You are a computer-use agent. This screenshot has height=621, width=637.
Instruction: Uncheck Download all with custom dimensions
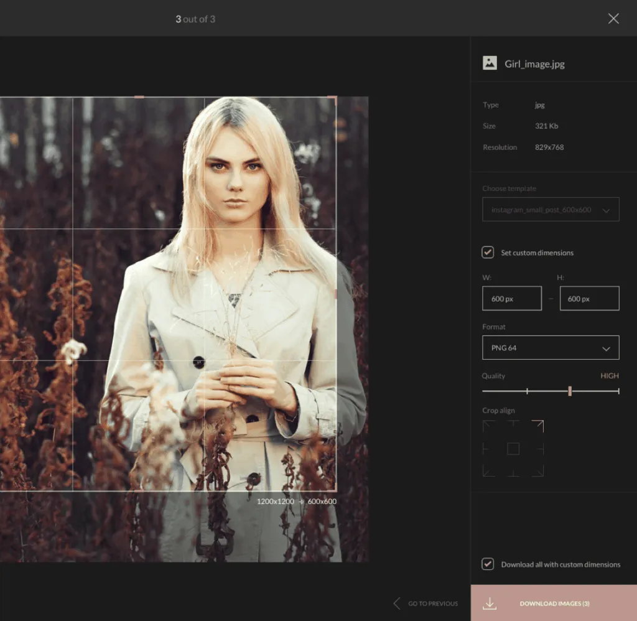tap(488, 564)
